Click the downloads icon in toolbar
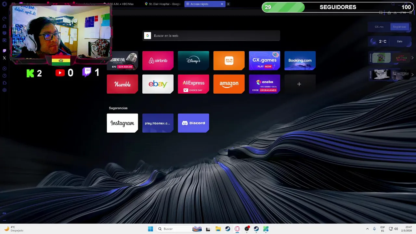Image resolution: width=416 pixels, height=234 pixels. 395,13
